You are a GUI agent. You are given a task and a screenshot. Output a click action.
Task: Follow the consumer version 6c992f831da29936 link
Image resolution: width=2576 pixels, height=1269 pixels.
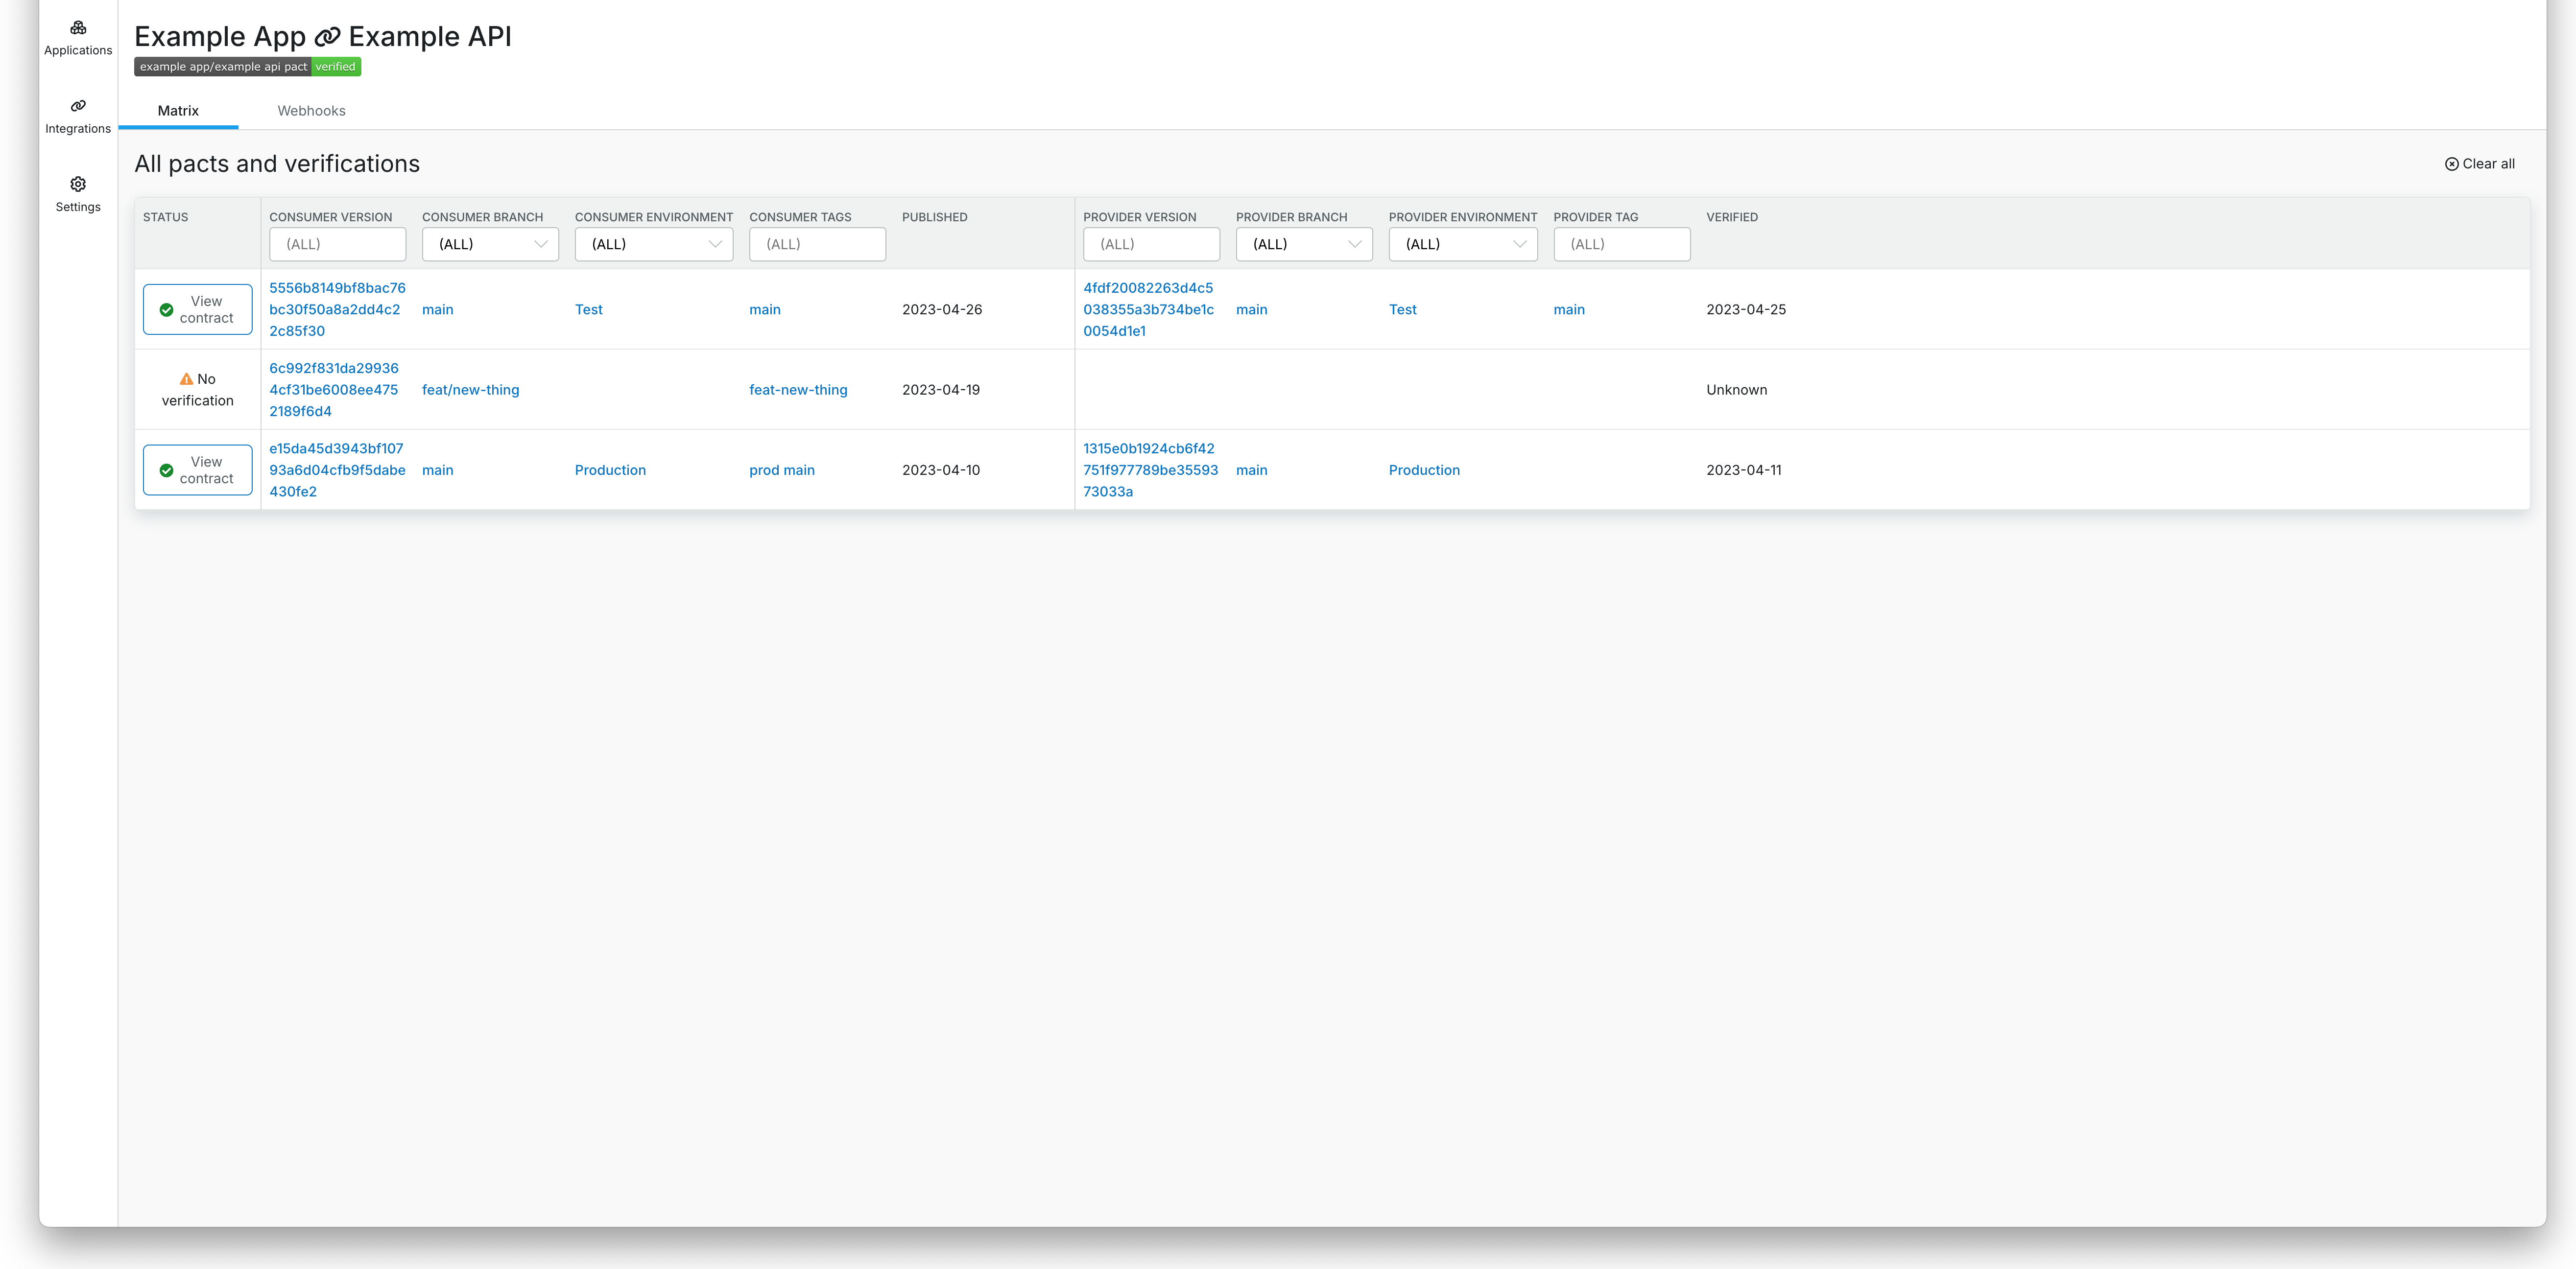333,368
